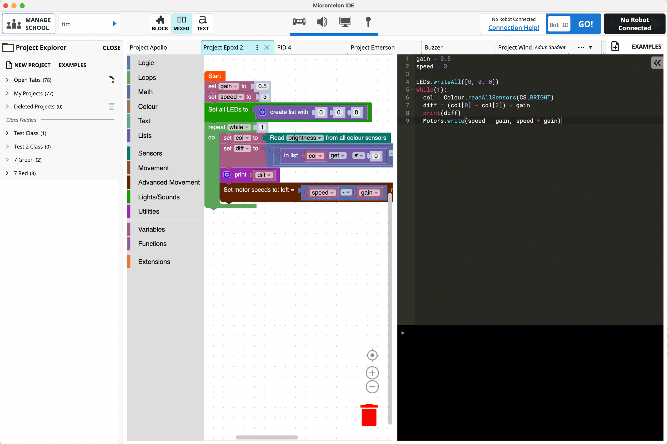Click the zoom in control on the canvas
This screenshot has width=668, height=444.
pos(372,372)
